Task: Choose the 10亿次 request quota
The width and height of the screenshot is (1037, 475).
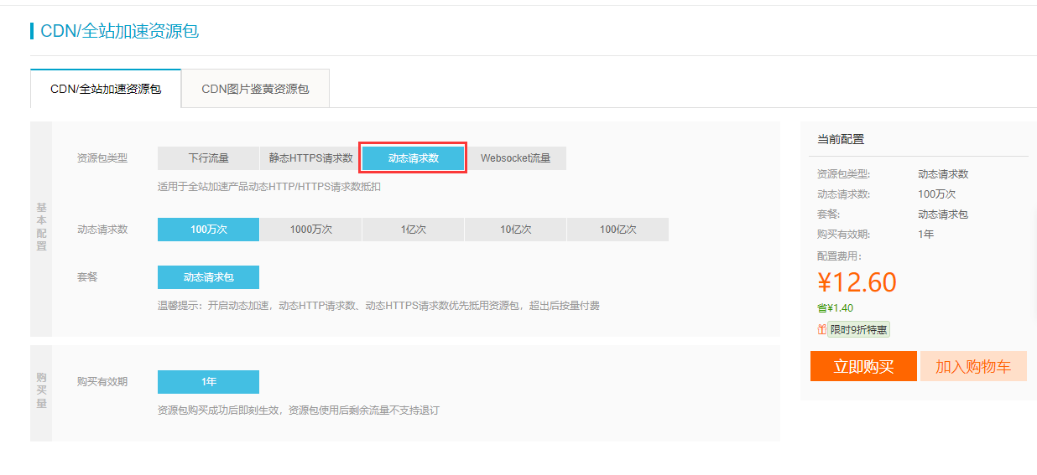Action: pos(515,230)
